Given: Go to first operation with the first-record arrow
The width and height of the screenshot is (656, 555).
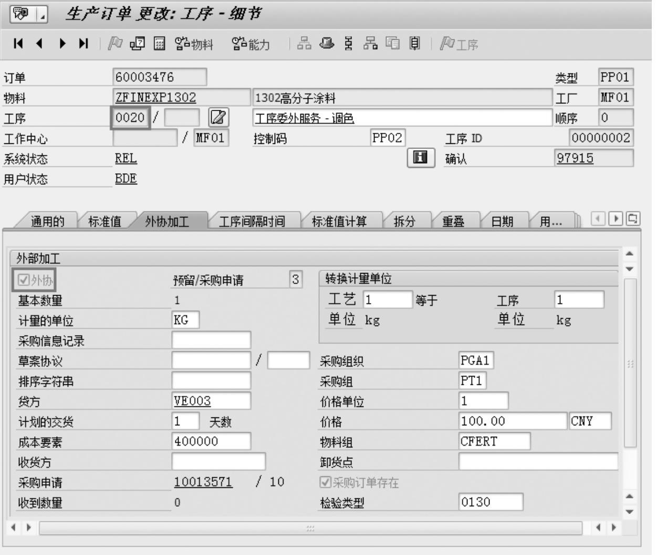Looking at the screenshot, I should [18, 44].
